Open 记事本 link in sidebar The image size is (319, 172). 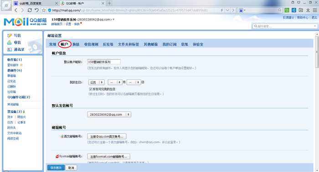click(21, 122)
